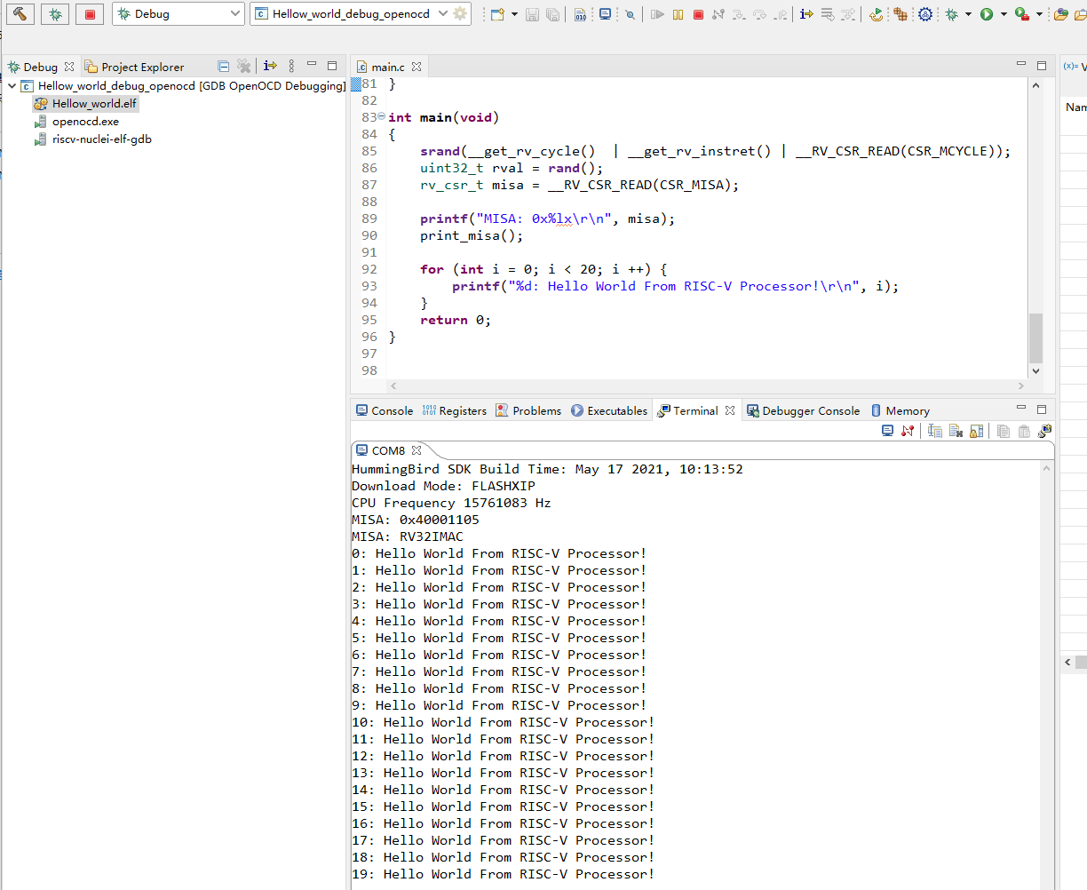Image resolution: width=1087 pixels, height=890 pixels.
Task: Click the Restart debug icon with yellow arrow
Action: pos(877,14)
